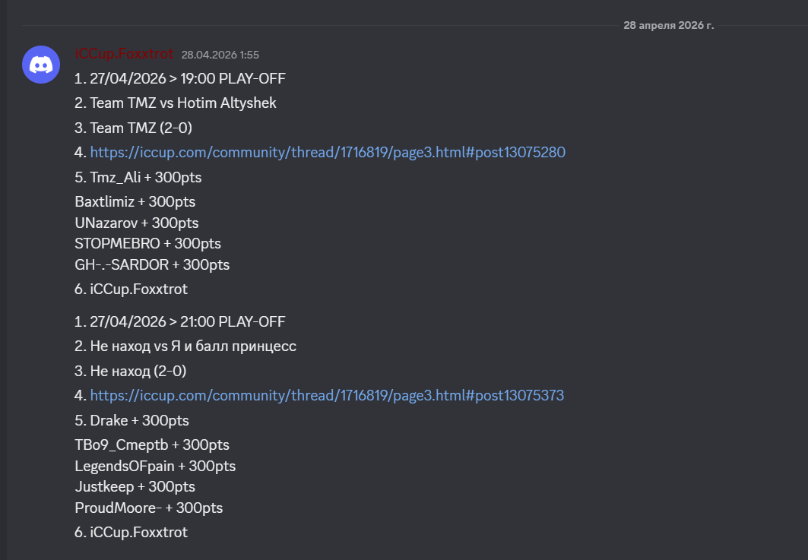Click the date divider 28 апреля 2026 г.
Image resolution: width=808 pixels, height=560 pixels.
tap(668, 25)
